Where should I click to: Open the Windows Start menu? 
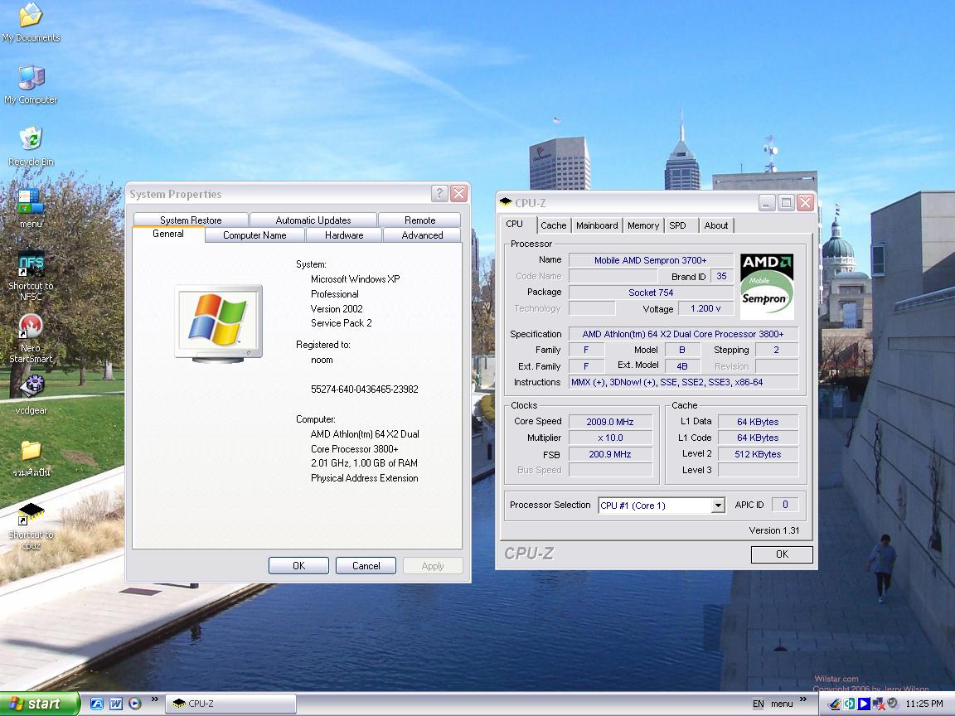click(40, 704)
